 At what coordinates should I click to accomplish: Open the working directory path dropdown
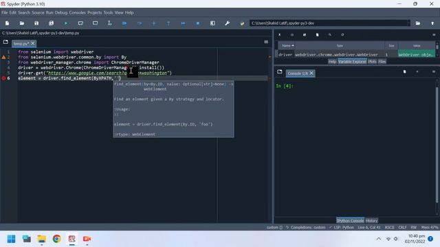click(x=408, y=23)
